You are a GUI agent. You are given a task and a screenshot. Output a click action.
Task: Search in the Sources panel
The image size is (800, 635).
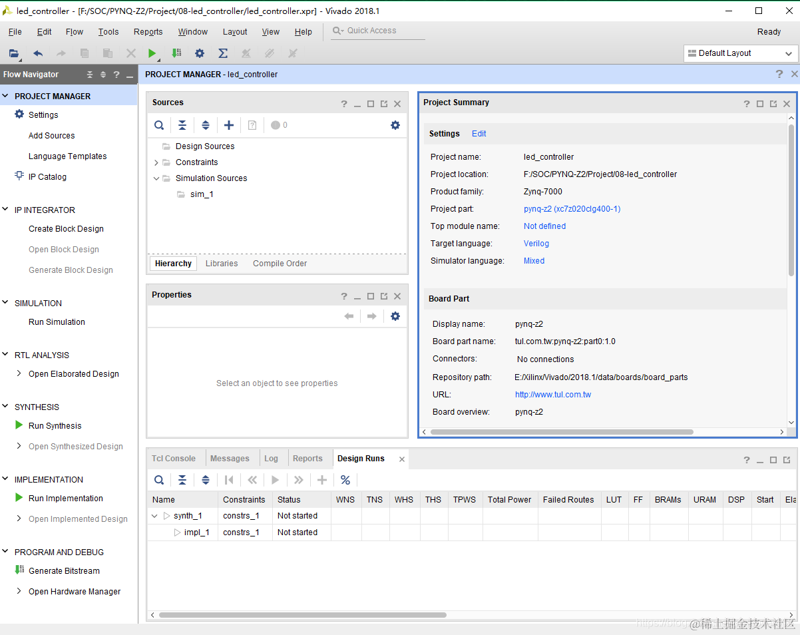point(159,125)
